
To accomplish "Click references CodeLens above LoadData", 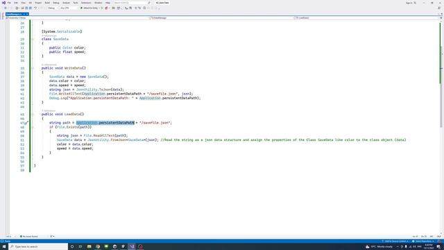I will pyautogui.click(x=49, y=110).
